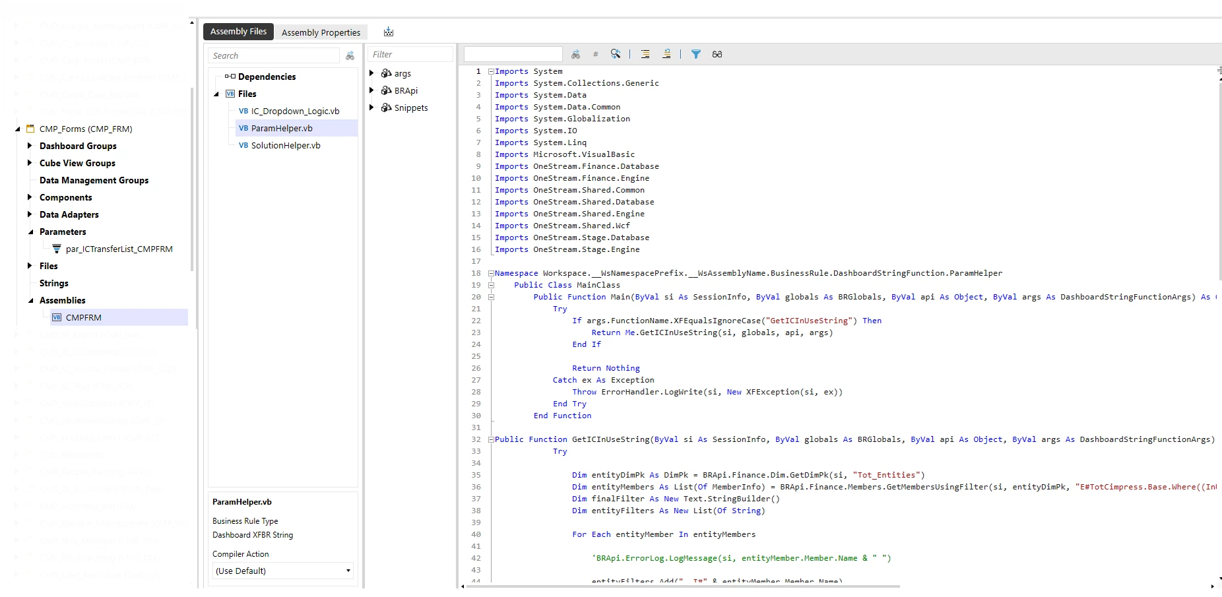
Task: Open the Compiler Action dropdown
Action: point(282,571)
